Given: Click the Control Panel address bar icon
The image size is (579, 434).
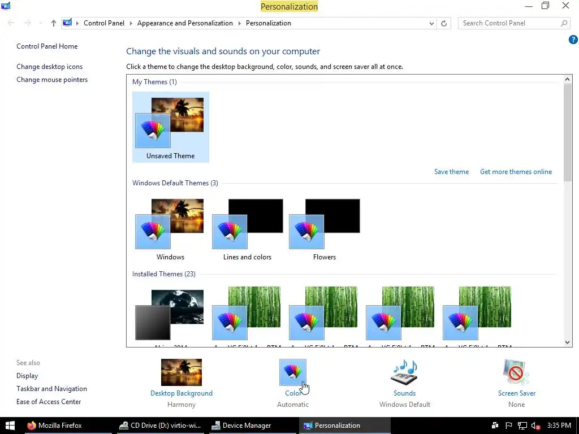Looking at the screenshot, I should (x=67, y=23).
